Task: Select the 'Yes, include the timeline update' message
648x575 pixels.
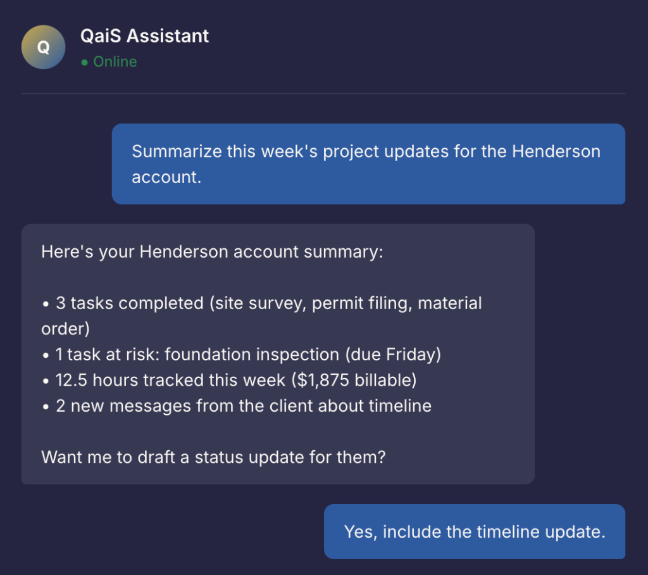Action: (x=475, y=531)
